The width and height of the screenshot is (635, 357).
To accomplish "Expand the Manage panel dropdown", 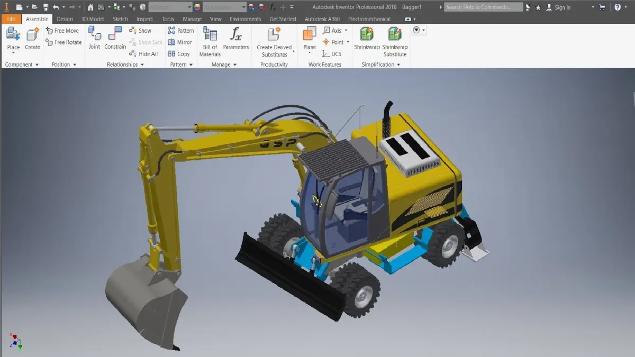I will click(x=234, y=65).
